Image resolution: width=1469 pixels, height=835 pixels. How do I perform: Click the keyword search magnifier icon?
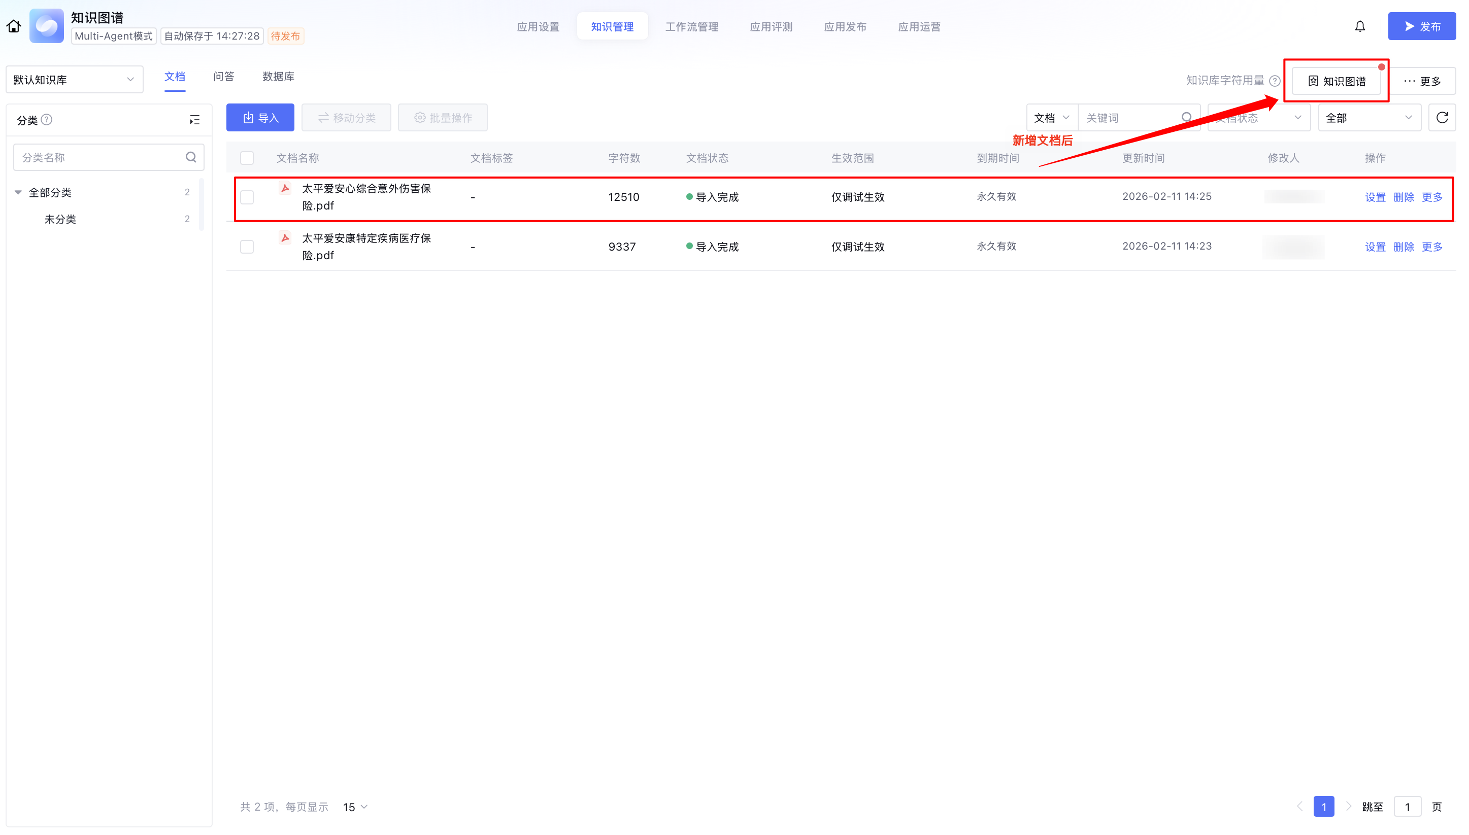pos(1186,118)
